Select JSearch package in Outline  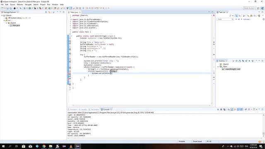(226, 64)
